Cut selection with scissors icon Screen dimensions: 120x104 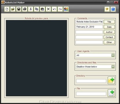[x=31, y=9]
